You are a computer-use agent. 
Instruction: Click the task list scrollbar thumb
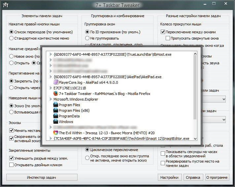(195, 88)
